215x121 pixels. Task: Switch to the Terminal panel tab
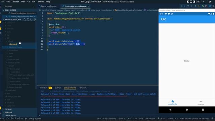(83, 88)
